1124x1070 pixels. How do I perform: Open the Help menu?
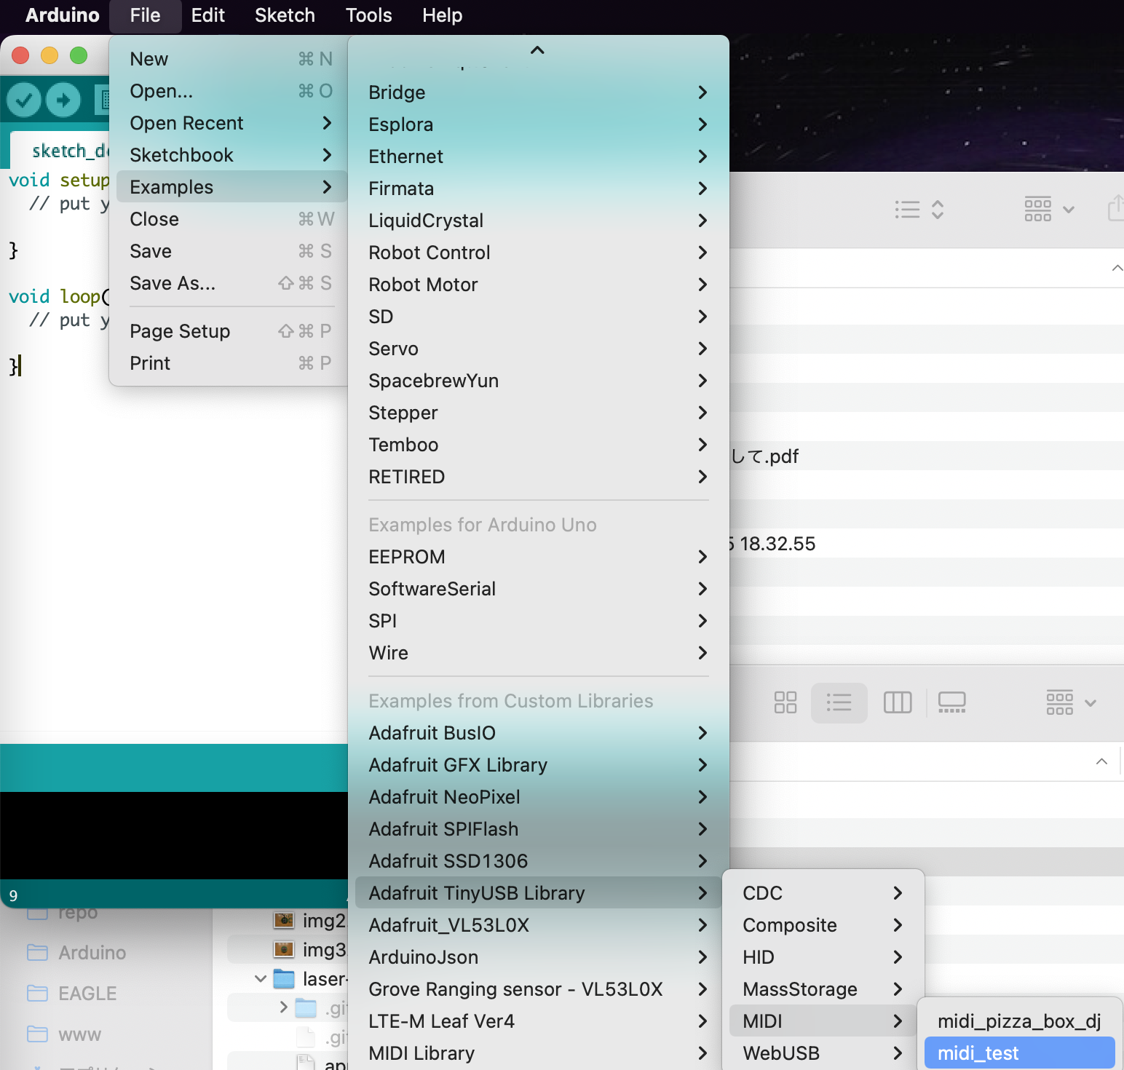(443, 15)
